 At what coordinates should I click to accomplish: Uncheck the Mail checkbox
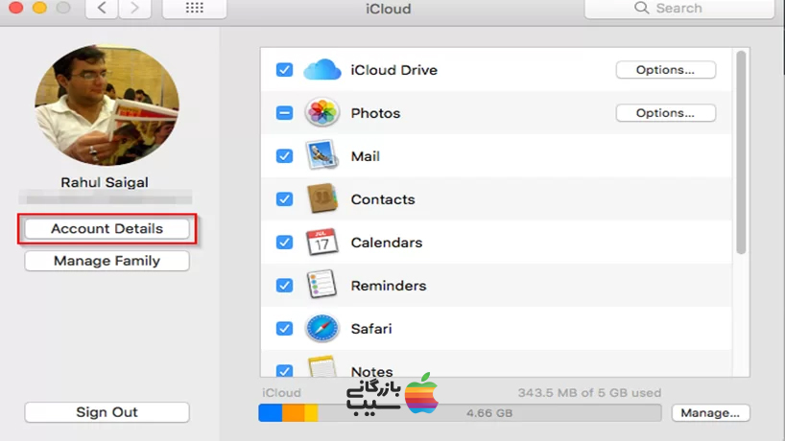click(284, 156)
